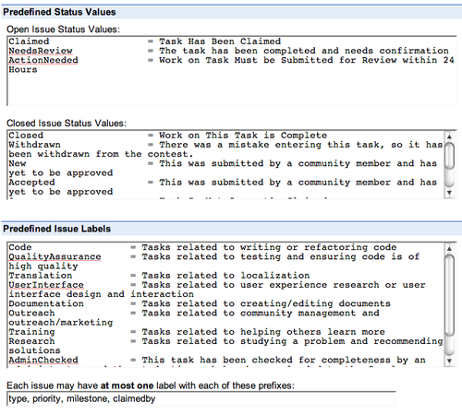Viewport: 462px width, 414px height.
Task: Click 'solutions' wrapped line under Research
Action: point(34,350)
